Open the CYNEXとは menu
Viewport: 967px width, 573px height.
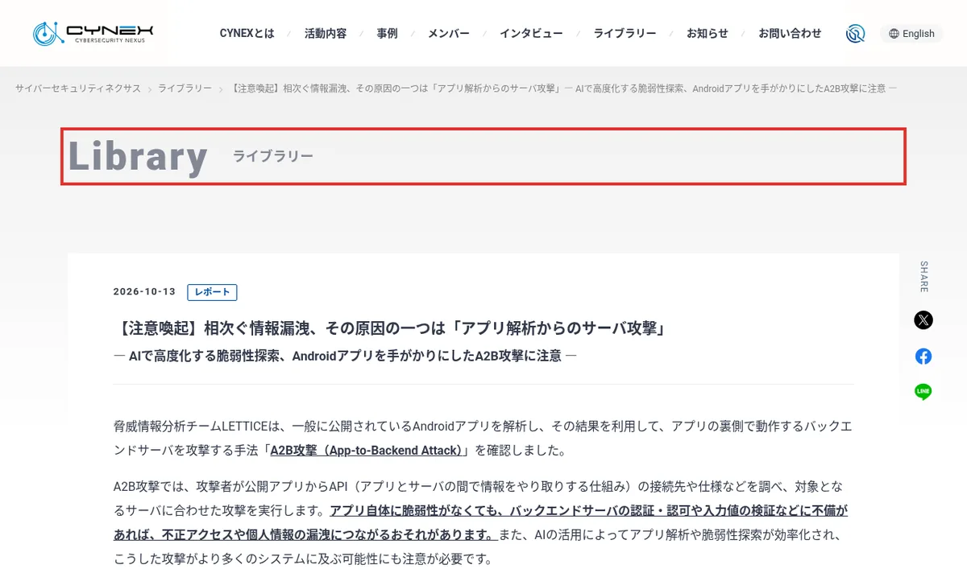247,33
